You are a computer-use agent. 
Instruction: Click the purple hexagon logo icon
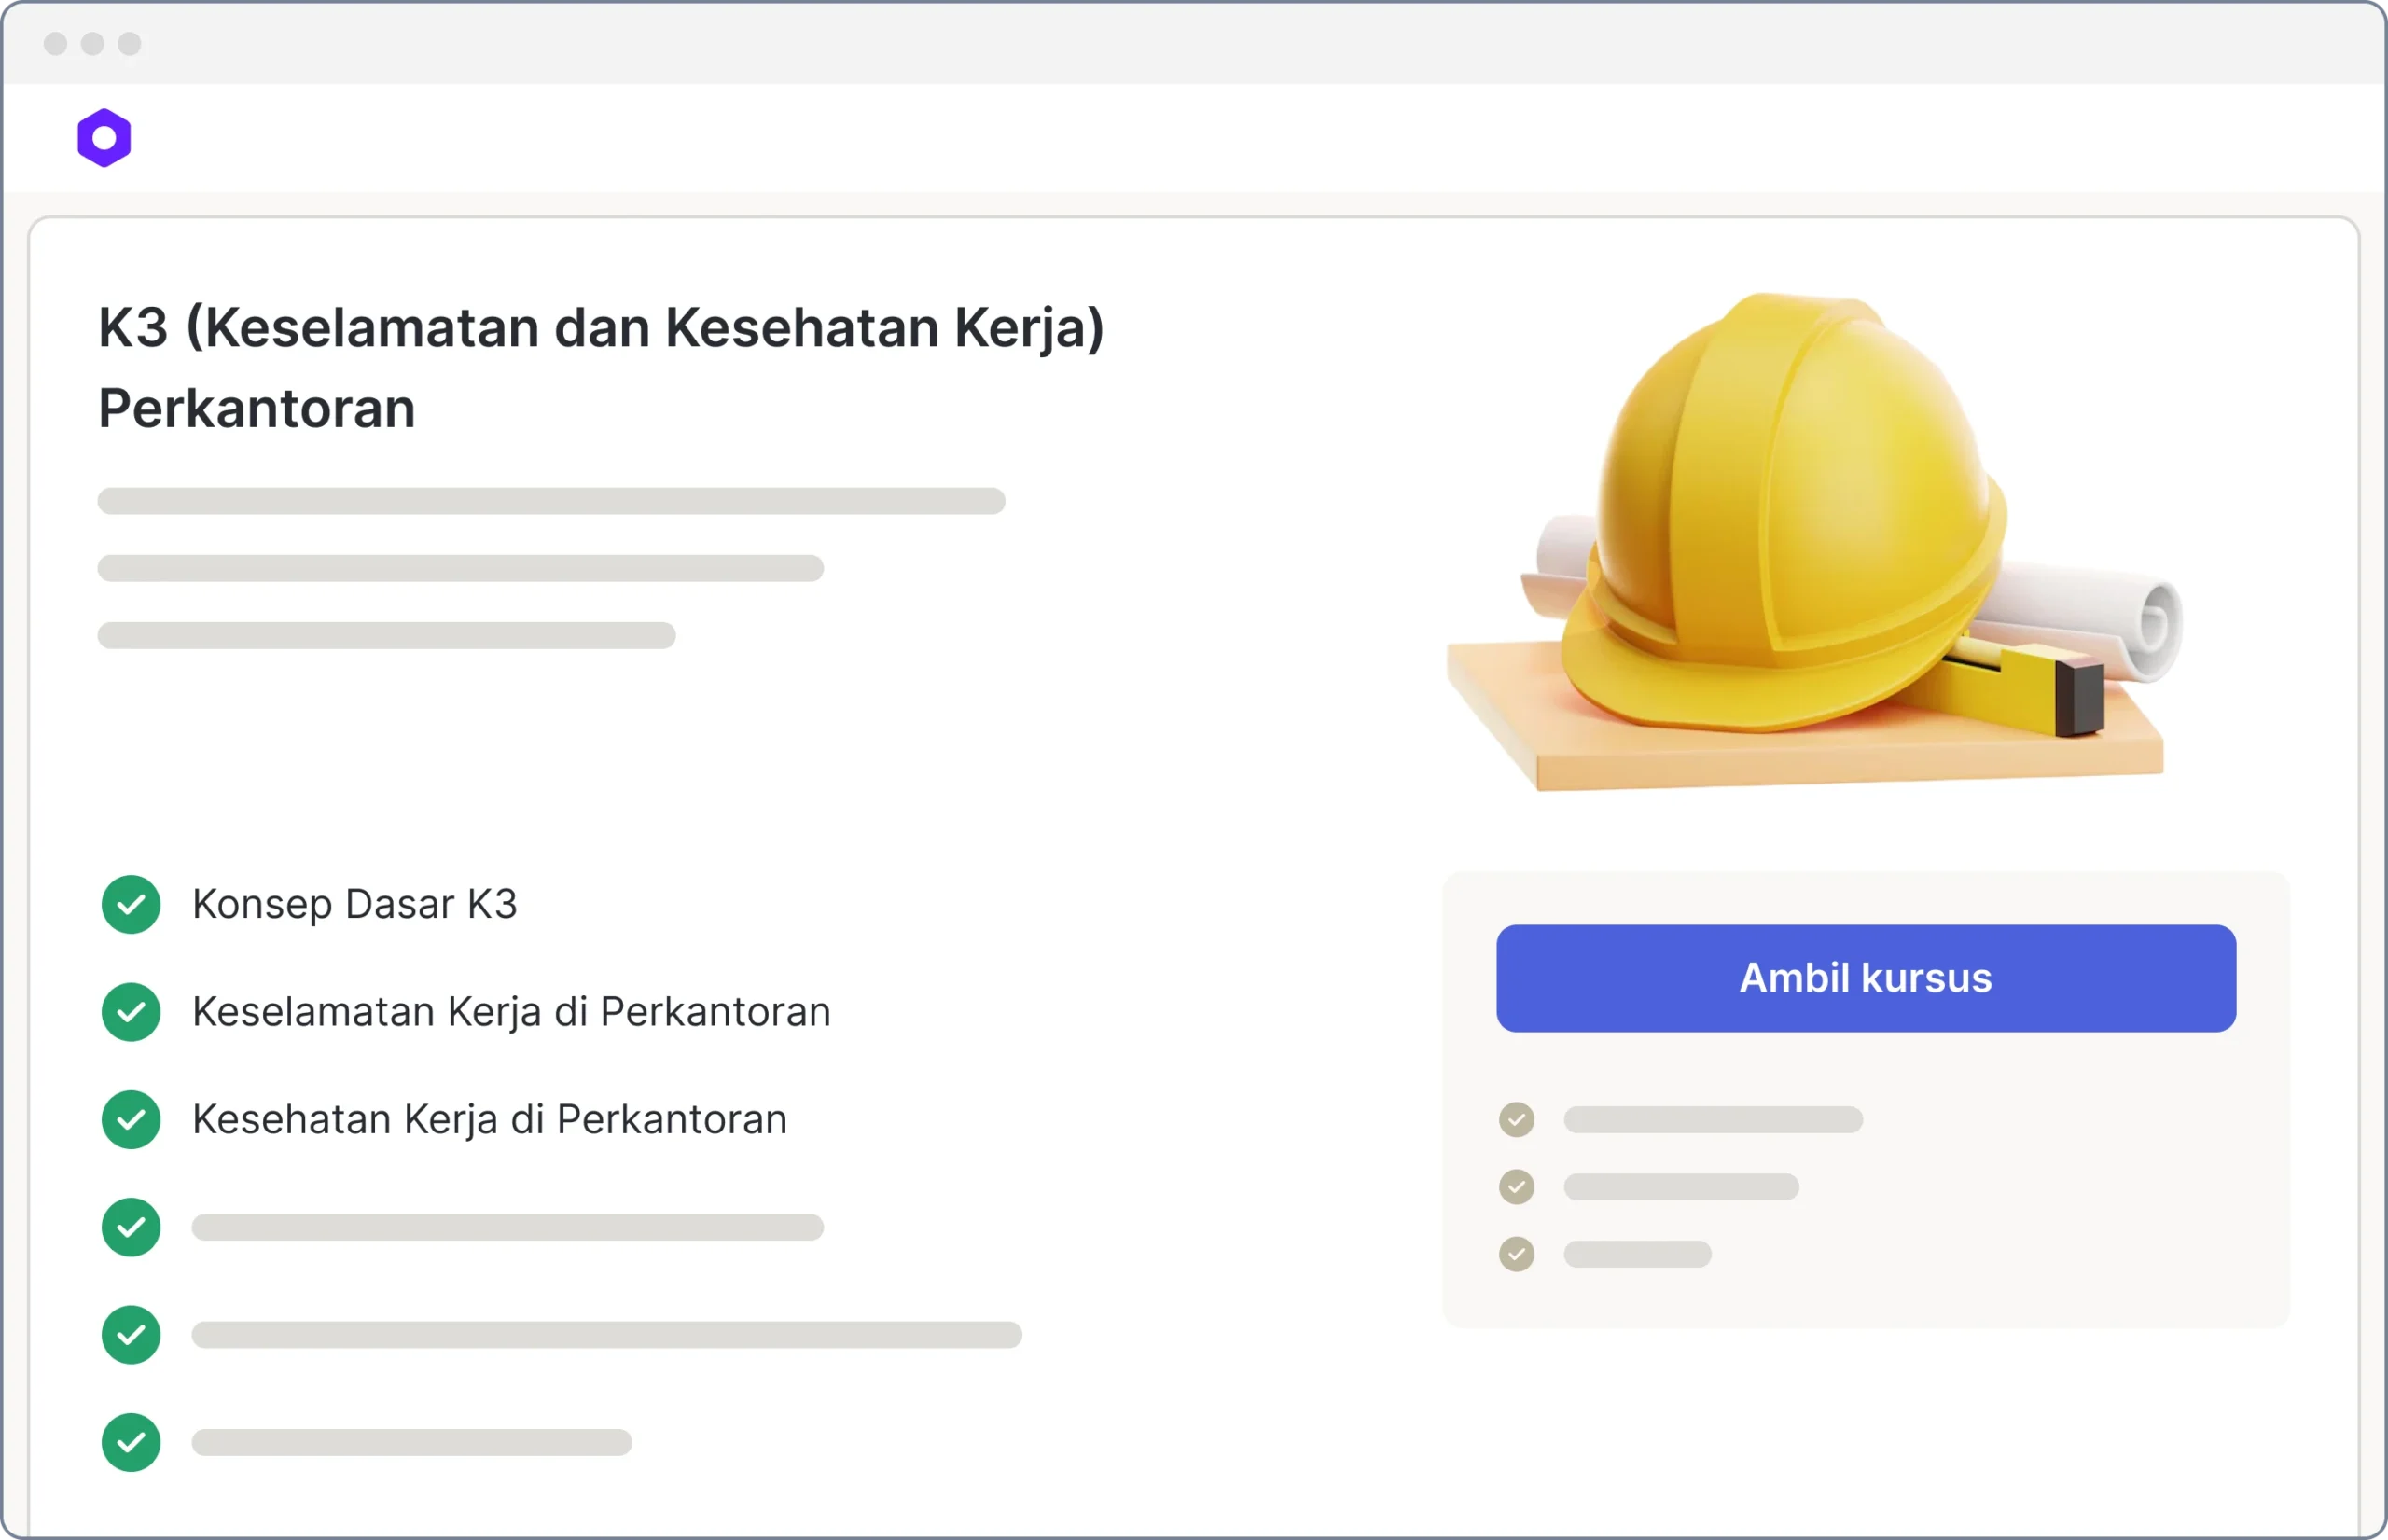tap(104, 137)
